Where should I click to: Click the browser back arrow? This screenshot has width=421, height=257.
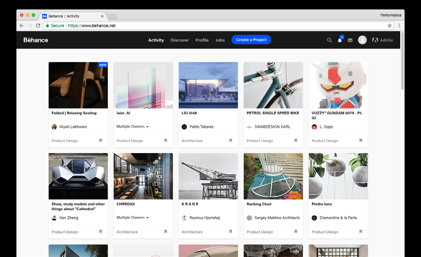point(22,26)
